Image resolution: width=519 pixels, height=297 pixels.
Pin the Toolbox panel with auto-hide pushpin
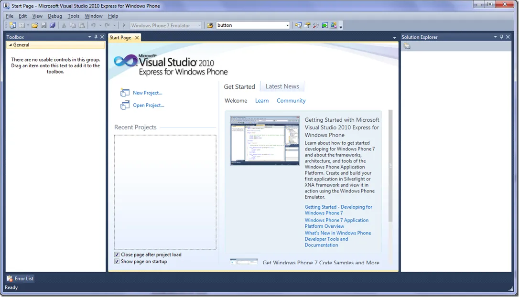pyautogui.click(x=96, y=37)
